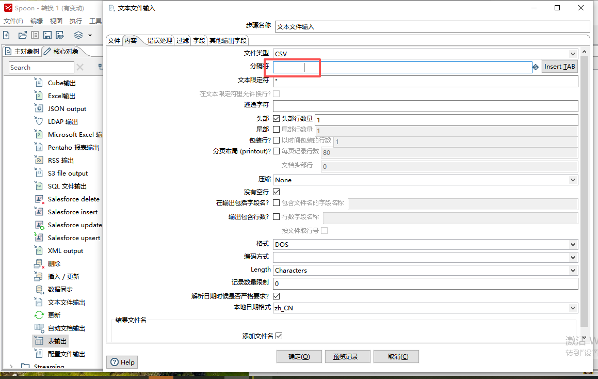598x379 pixels.
Task: Click the 分隔符 separator input field
Action: pyautogui.click(x=402, y=67)
